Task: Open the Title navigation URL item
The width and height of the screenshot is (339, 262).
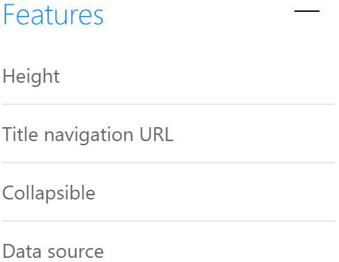Action: coord(168,134)
